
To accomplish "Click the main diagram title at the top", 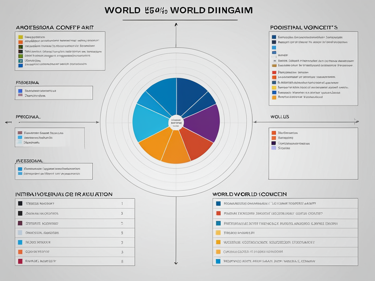I will (x=178, y=10).
